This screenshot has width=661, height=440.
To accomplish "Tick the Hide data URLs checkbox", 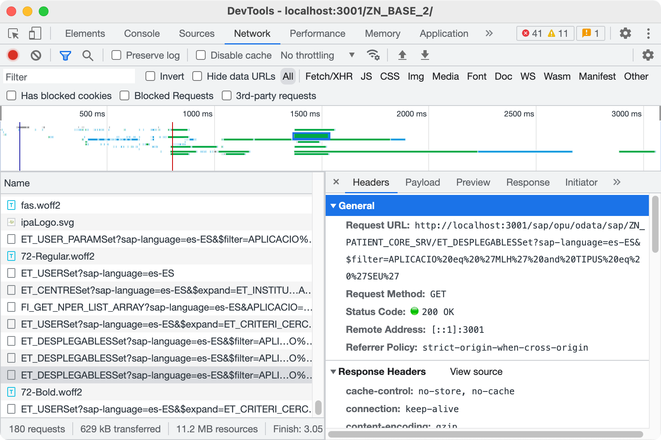I will (197, 76).
